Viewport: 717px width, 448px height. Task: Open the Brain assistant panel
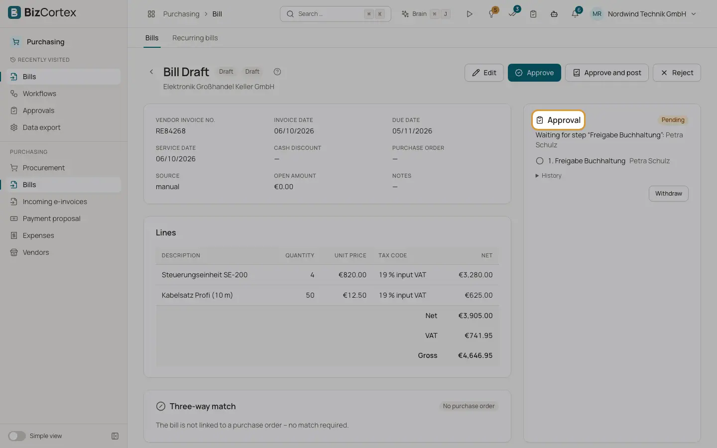(x=426, y=14)
